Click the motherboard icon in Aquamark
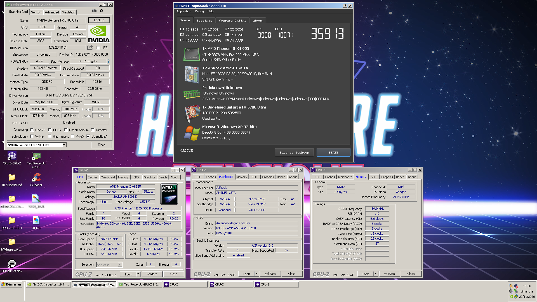 (x=191, y=74)
